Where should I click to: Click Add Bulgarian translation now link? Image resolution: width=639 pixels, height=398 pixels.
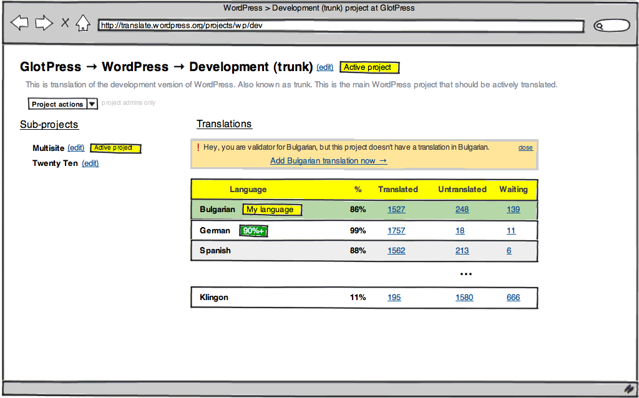click(328, 161)
